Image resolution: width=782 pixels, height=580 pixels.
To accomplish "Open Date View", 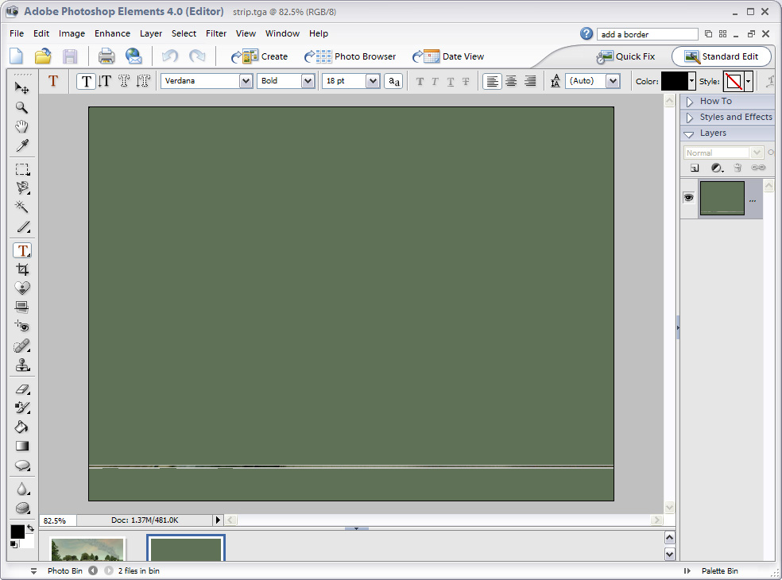I will click(448, 56).
